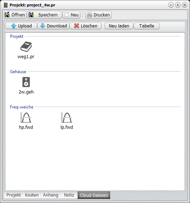Click the Download arrow button
Screen dimensions: 190x203
(x=53, y=26)
